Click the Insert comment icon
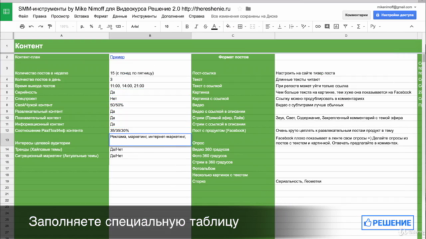426x239 pixels. pyautogui.click(x=327, y=27)
